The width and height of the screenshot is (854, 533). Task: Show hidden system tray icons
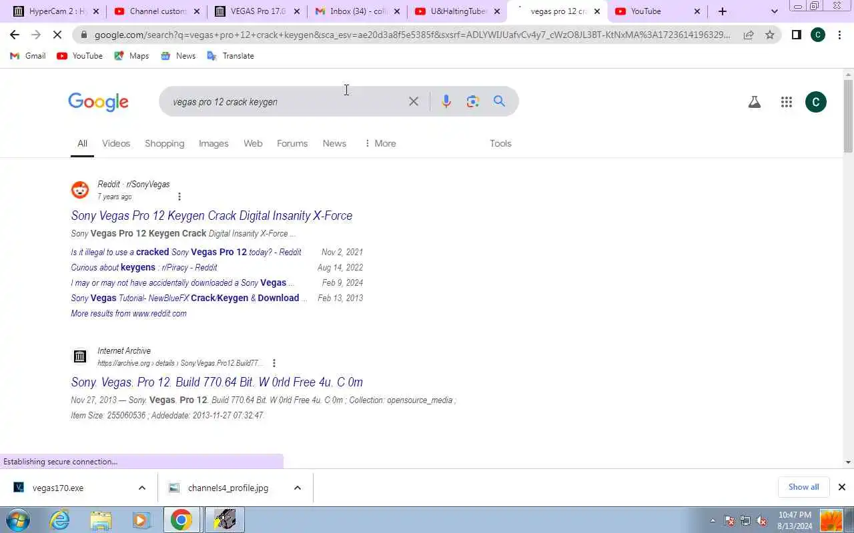click(713, 521)
